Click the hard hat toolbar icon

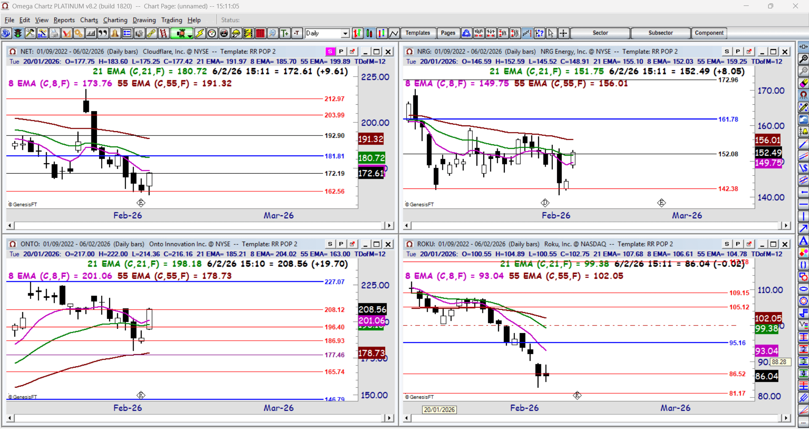[x=236, y=33]
